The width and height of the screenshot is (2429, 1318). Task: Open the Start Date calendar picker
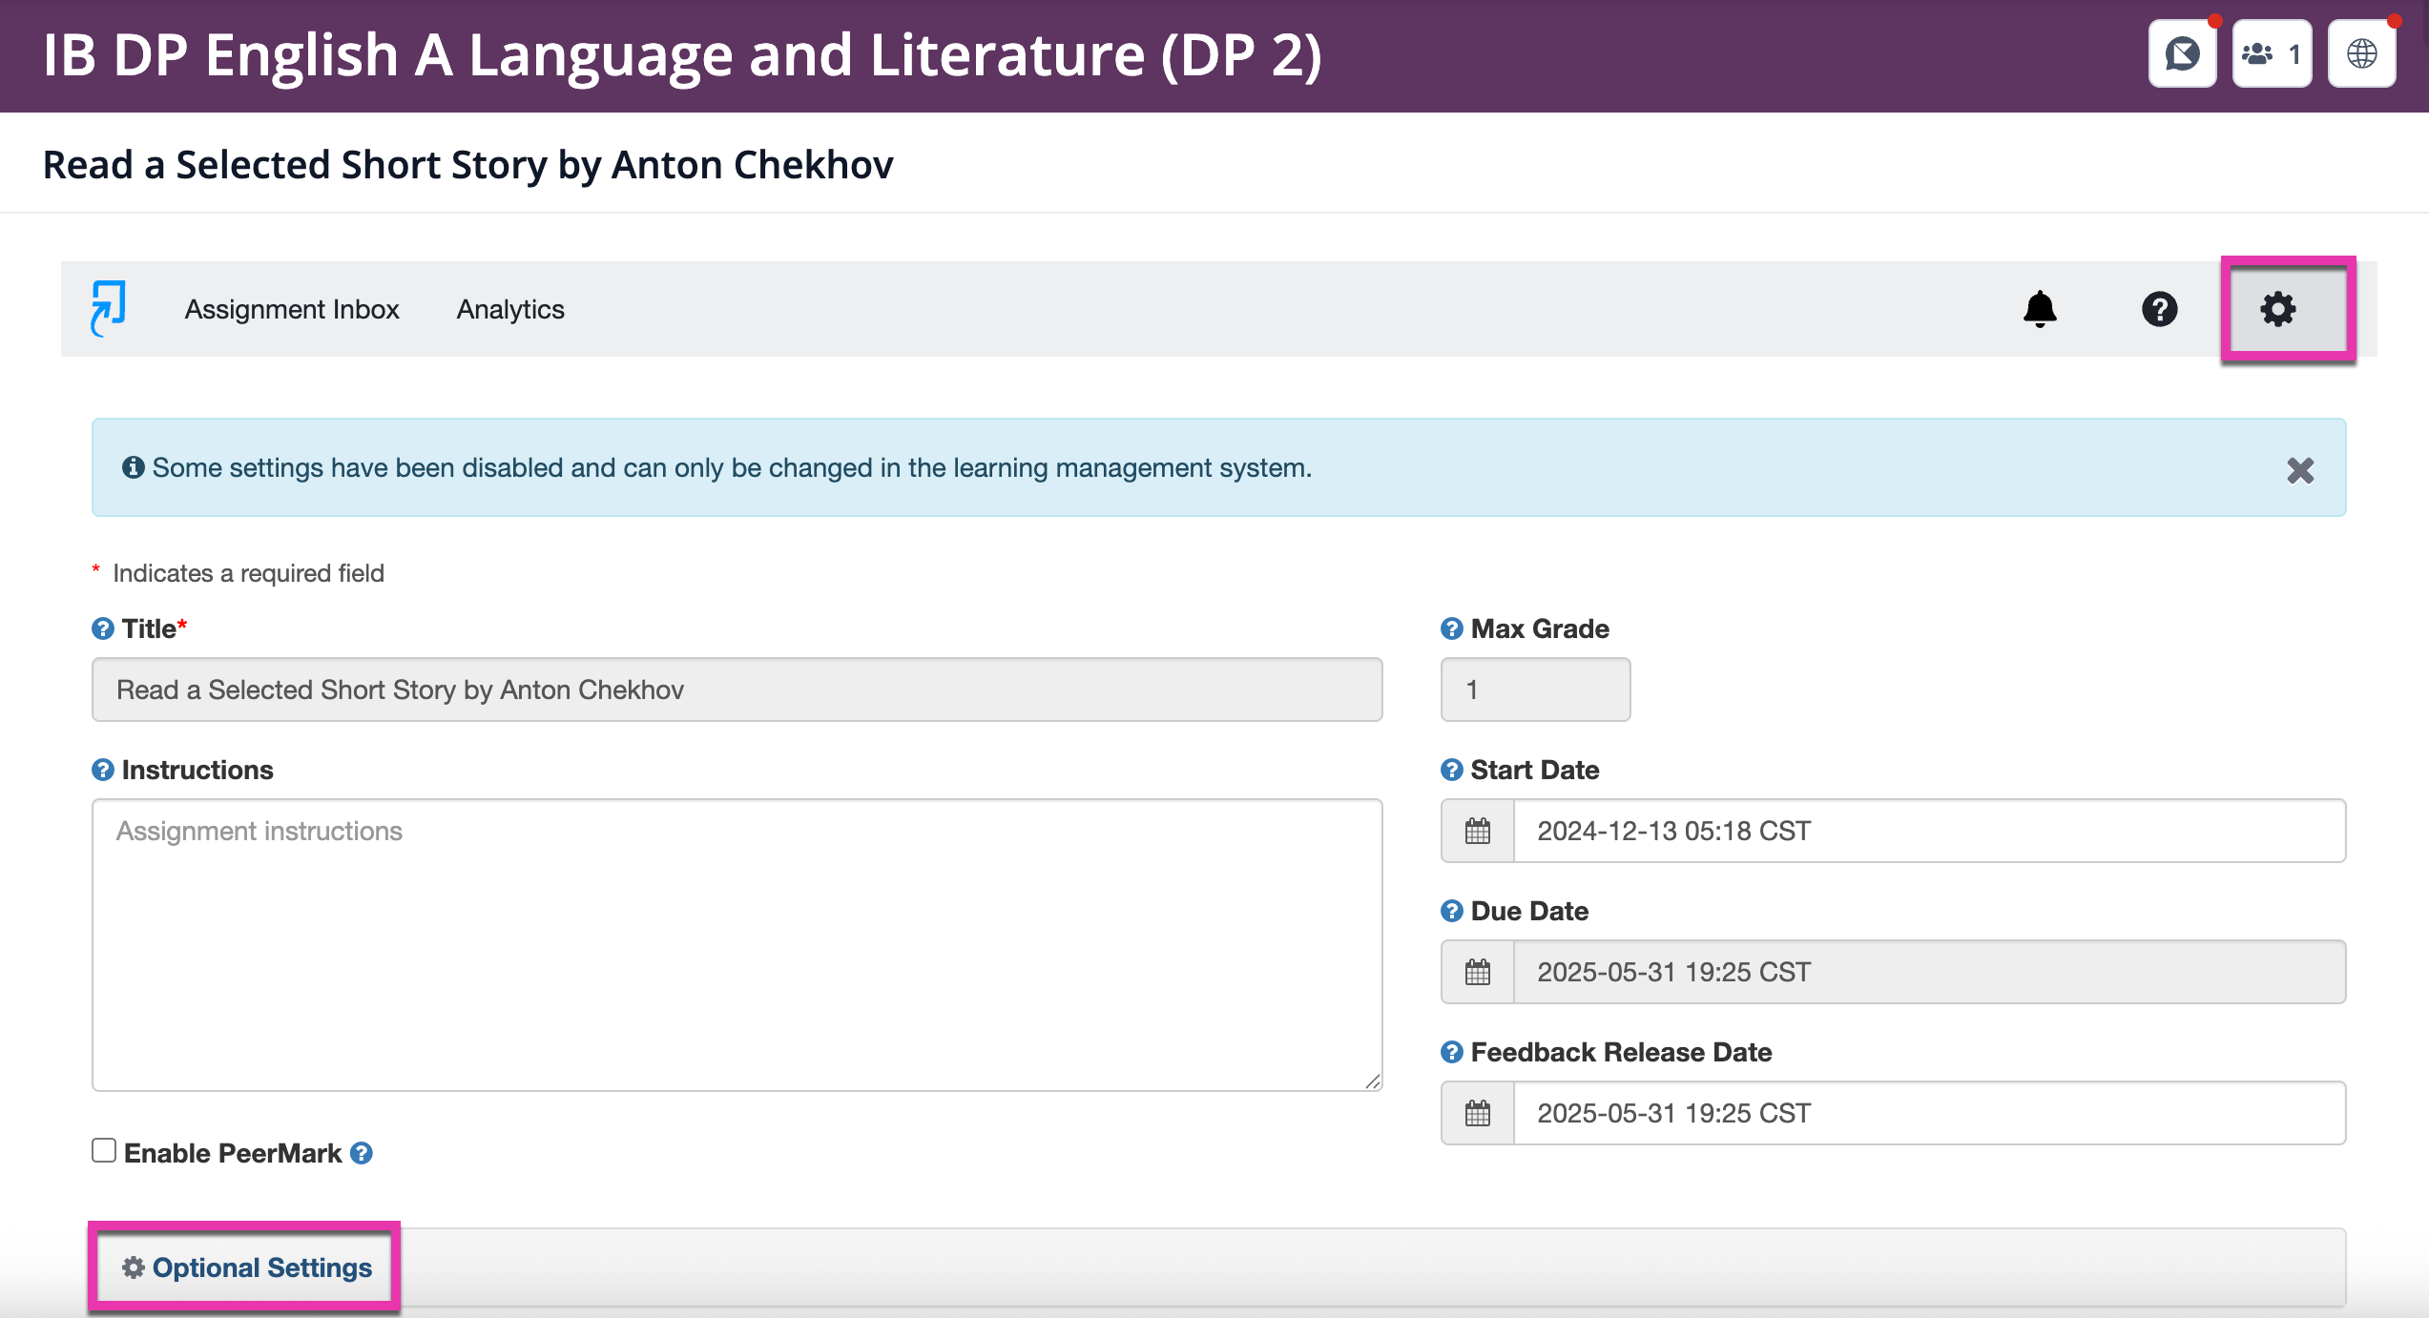coord(1478,832)
